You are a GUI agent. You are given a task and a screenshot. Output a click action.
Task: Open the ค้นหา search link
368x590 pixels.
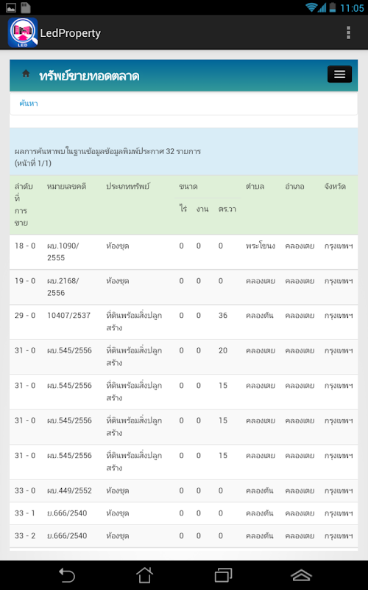point(29,103)
